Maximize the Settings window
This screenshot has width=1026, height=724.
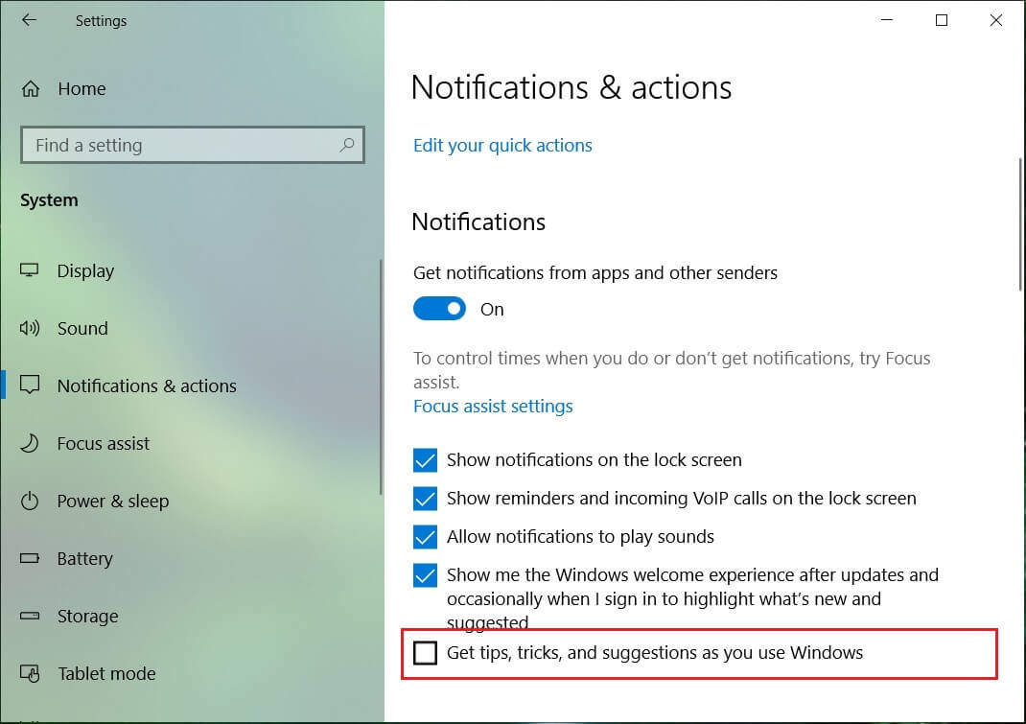[x=942, y=20]
